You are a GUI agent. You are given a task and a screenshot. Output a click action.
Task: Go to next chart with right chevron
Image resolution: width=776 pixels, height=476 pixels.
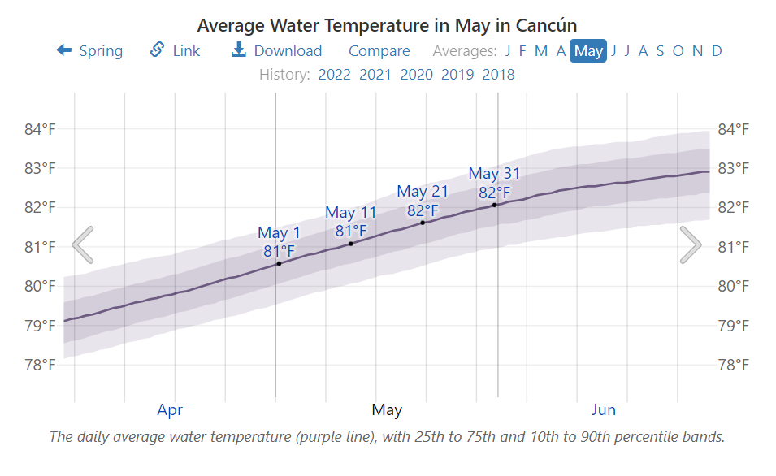click(690, 244)
